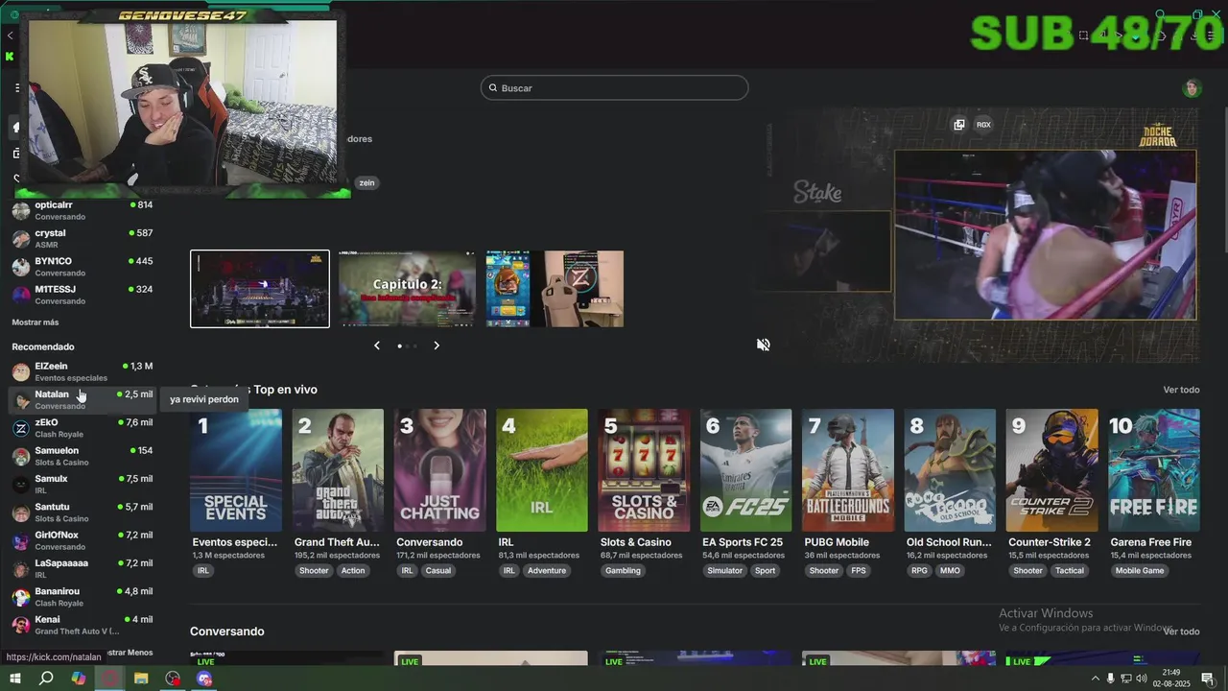Select the Capitulo 2 stream thumbnail
The image size is (1228, 691).
[x=407, y=289]
